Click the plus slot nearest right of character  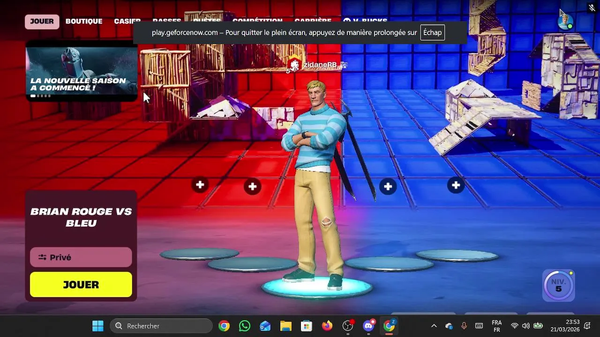pyautogui.click(x=388, y=187)
